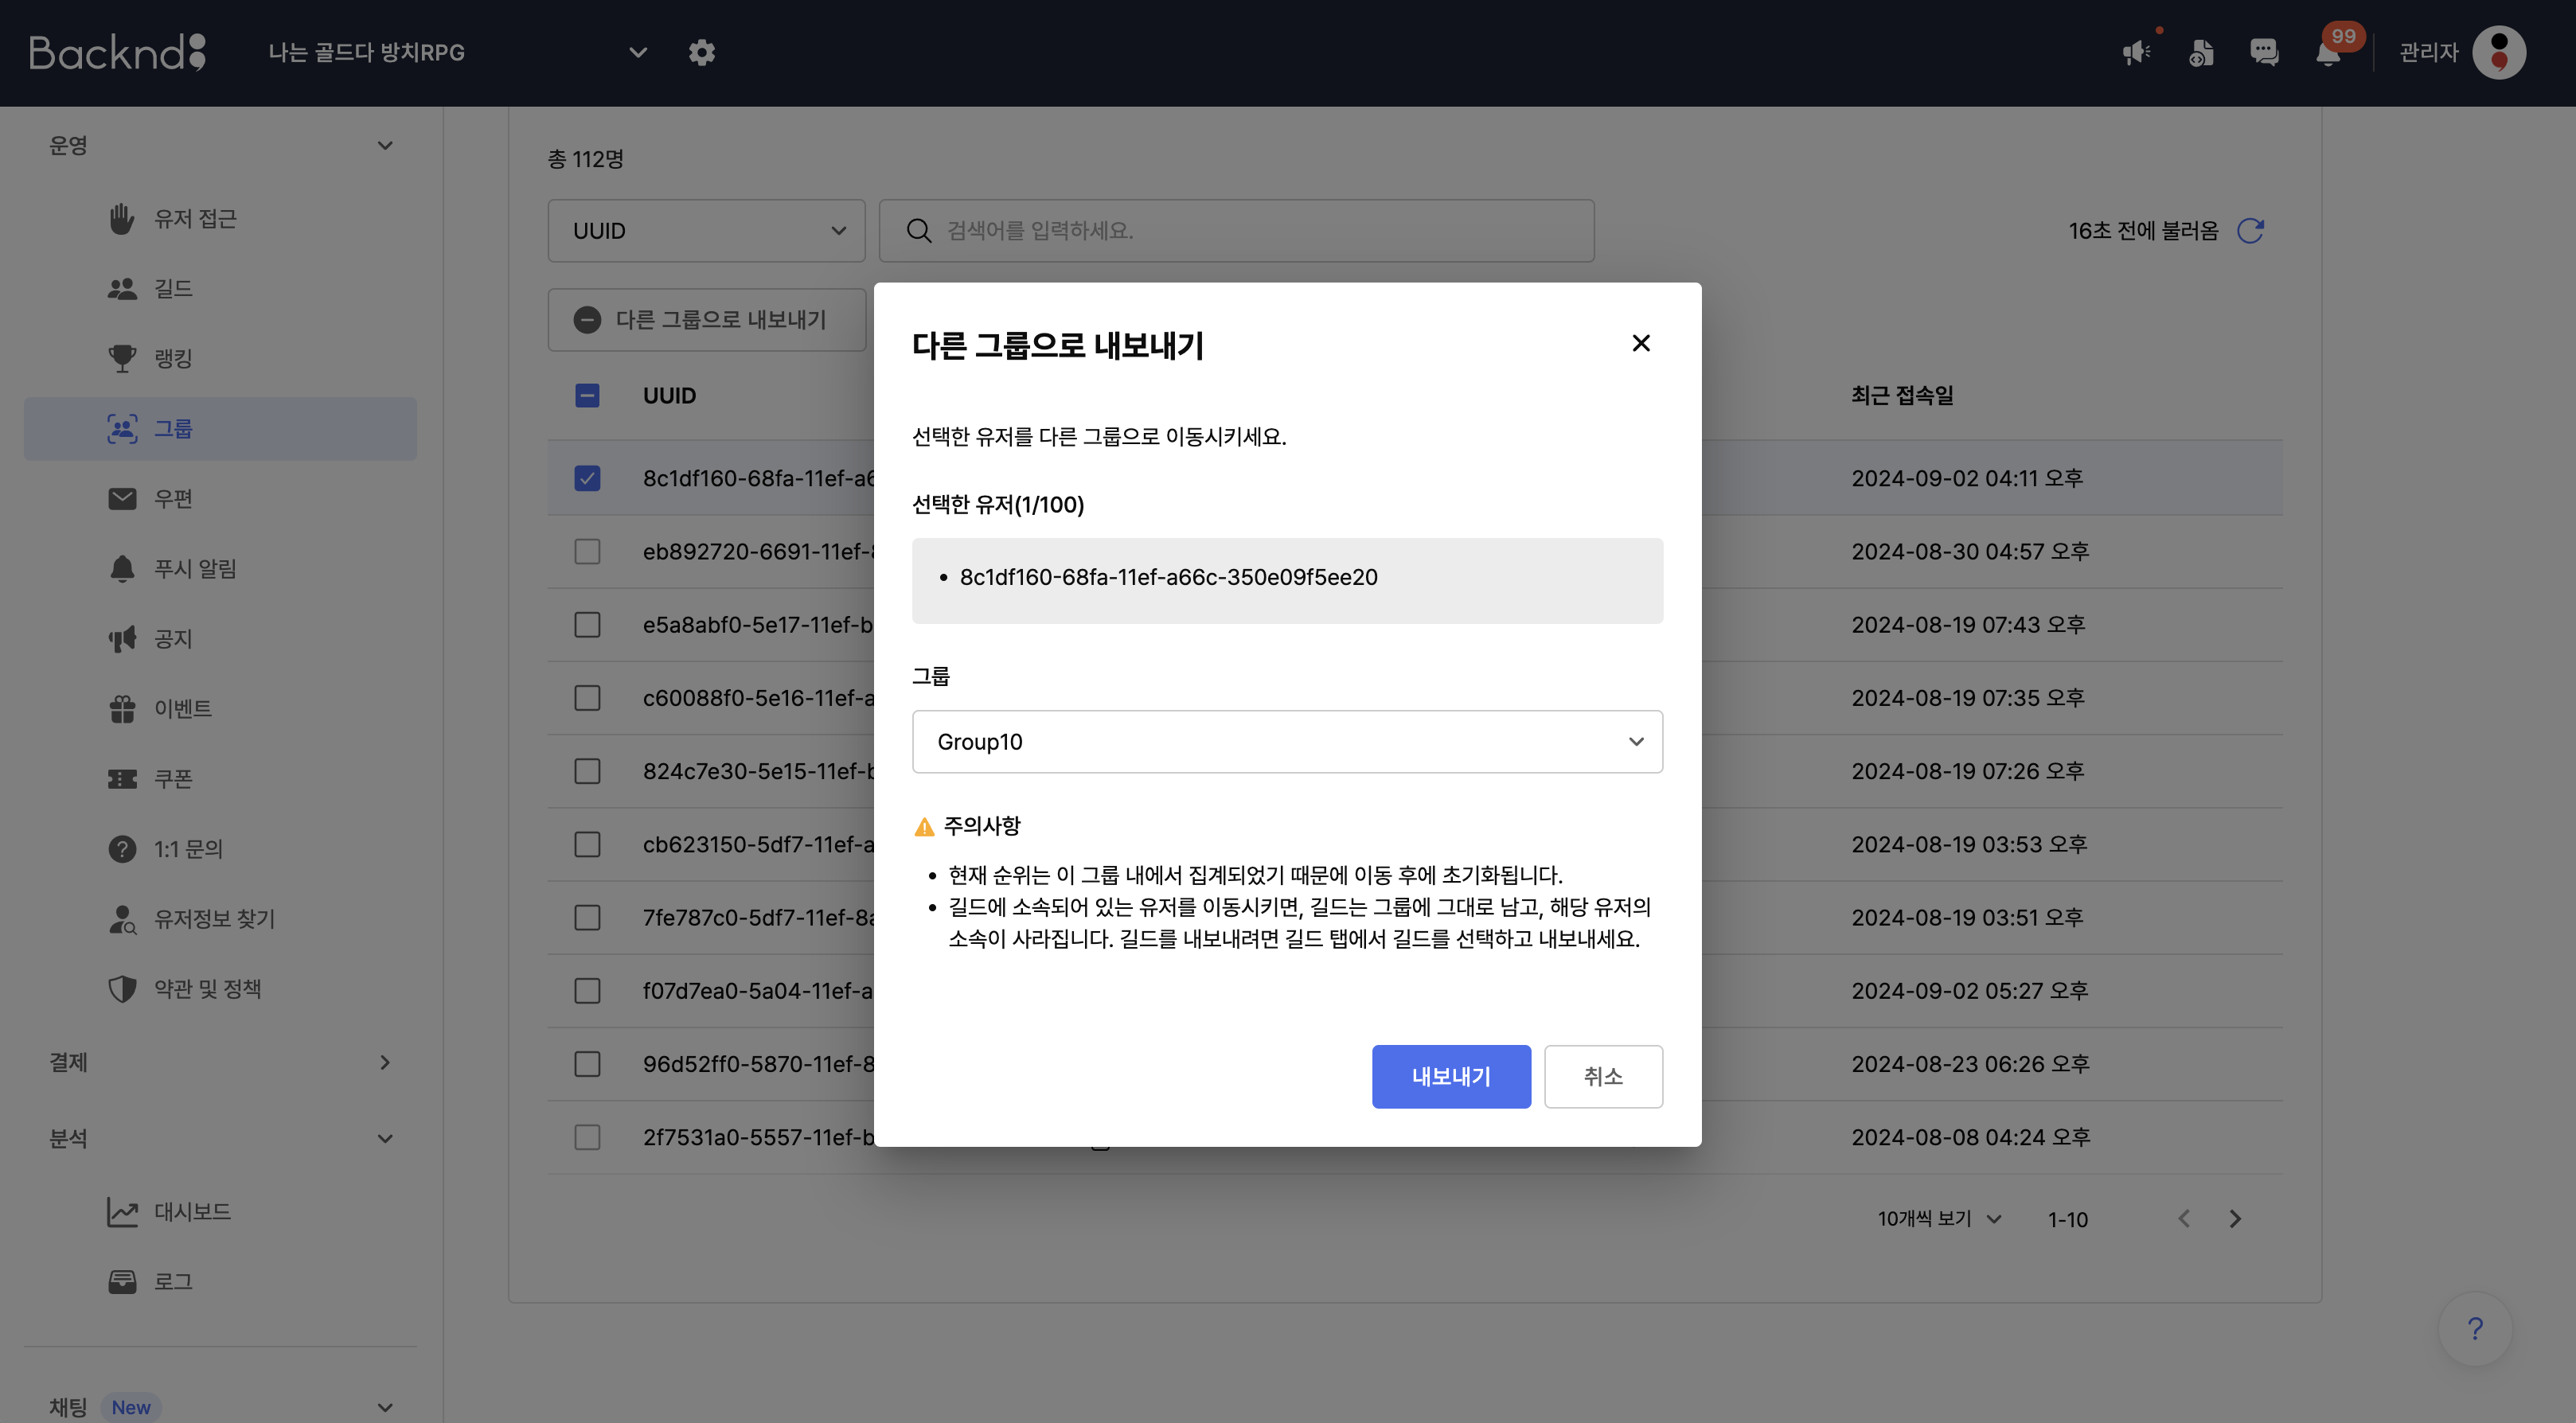
Task: Click the 로그 inbox icon
Action: coord(122,1282)
